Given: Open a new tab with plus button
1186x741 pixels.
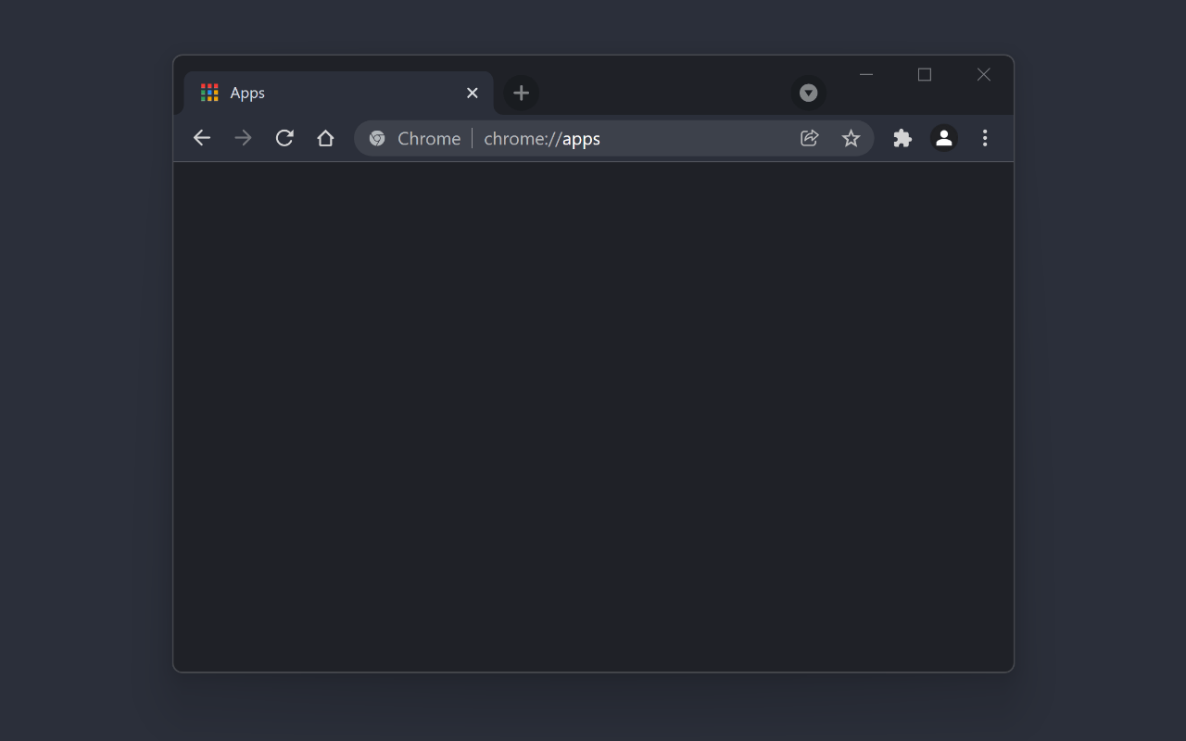Looking at the screenshot, I should [x=521, y=93].
